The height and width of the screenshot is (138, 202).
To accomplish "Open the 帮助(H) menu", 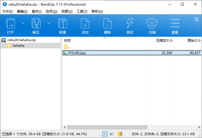I will (x=97, y=11).
